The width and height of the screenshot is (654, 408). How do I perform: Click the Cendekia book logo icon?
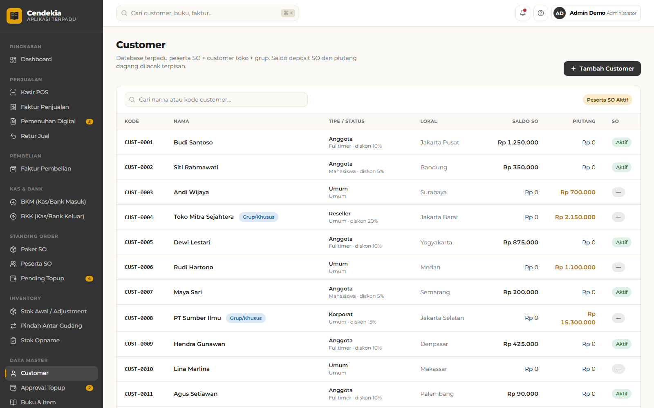(14, 16)
